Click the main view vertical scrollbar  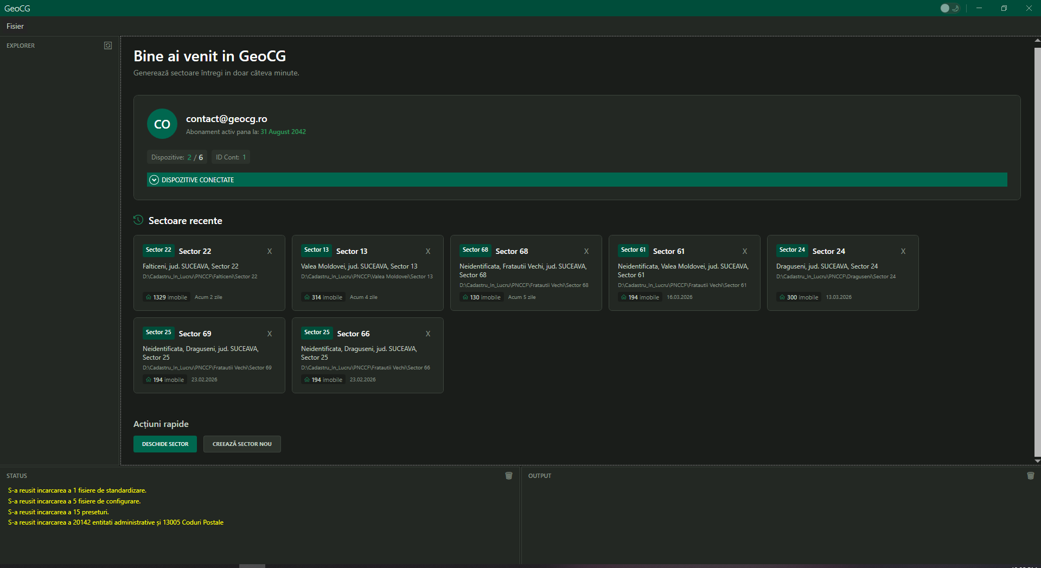pos(1037,250)
